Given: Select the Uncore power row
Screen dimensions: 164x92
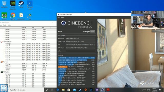Looking at the screenshot, I should (28, 68).
